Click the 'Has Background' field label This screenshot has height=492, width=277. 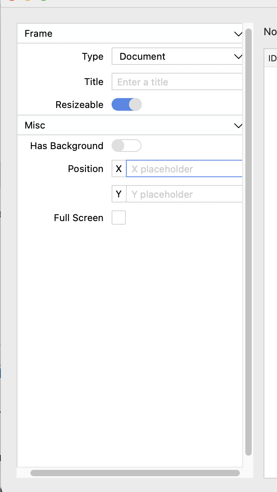coord(67,146)
